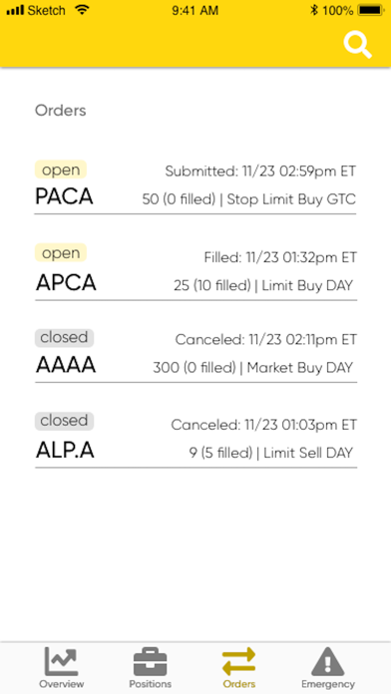Open the PACA order row

coord(195,186)
